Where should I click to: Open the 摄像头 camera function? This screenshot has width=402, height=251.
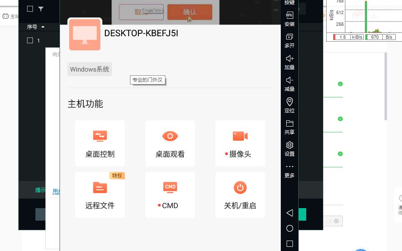(x=240, y=143)
